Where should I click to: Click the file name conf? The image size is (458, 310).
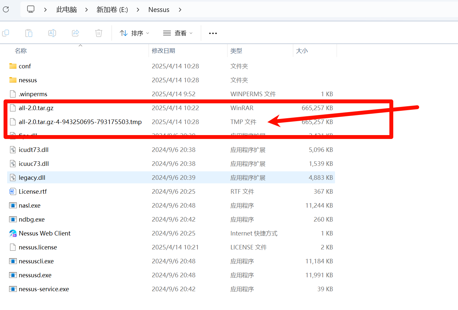tap(25, 66)
